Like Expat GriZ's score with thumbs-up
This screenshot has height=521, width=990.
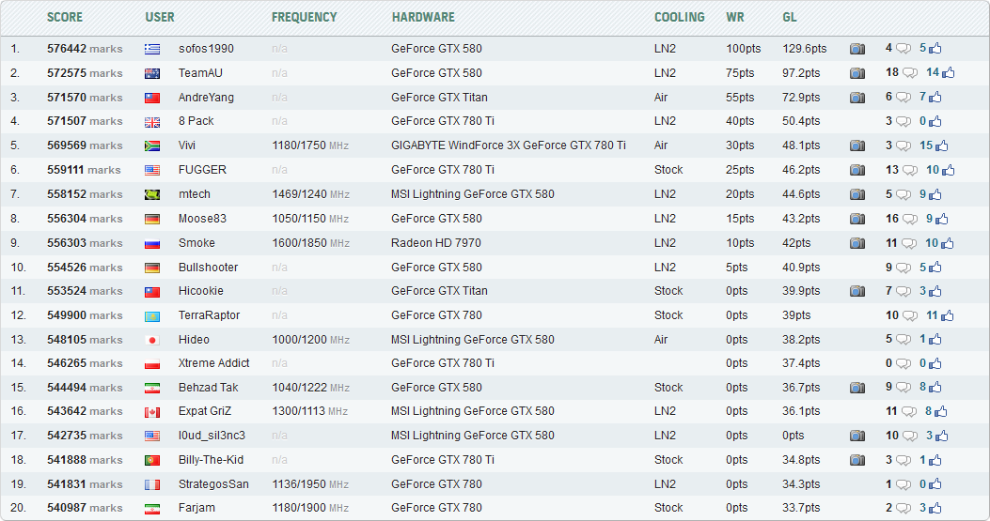[941, 411]
